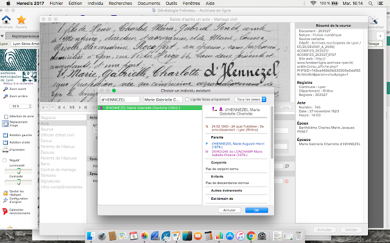390x243 pixels.
Task: Click Retour à la recherche link
Action: pyautogui.click(x=18, y=83)
